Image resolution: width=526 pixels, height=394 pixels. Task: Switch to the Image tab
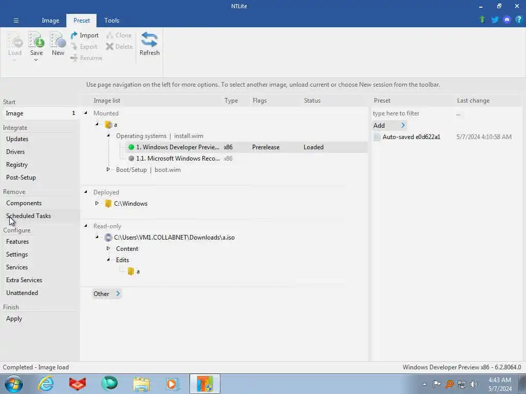50,21
